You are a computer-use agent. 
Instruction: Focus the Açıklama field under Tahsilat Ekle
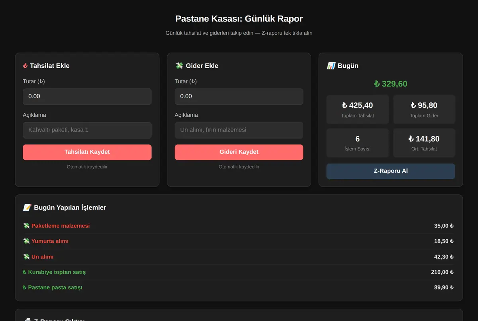(87, 130)
